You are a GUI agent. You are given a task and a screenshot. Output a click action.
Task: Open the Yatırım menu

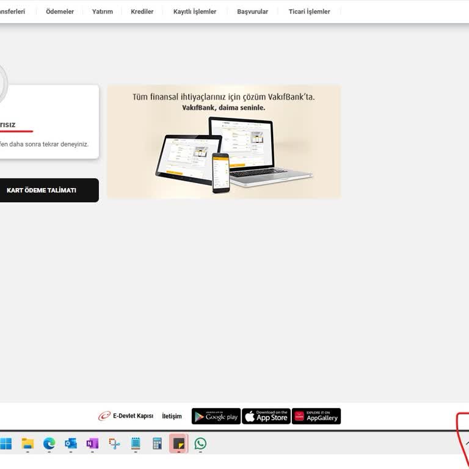103,12
